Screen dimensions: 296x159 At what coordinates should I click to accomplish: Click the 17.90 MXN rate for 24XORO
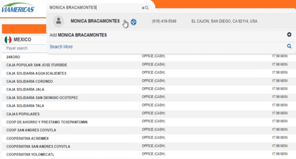[280, 56]
